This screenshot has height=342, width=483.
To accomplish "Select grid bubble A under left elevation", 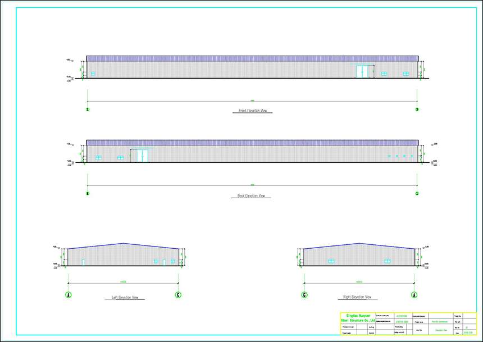I will tap(69, 294).
